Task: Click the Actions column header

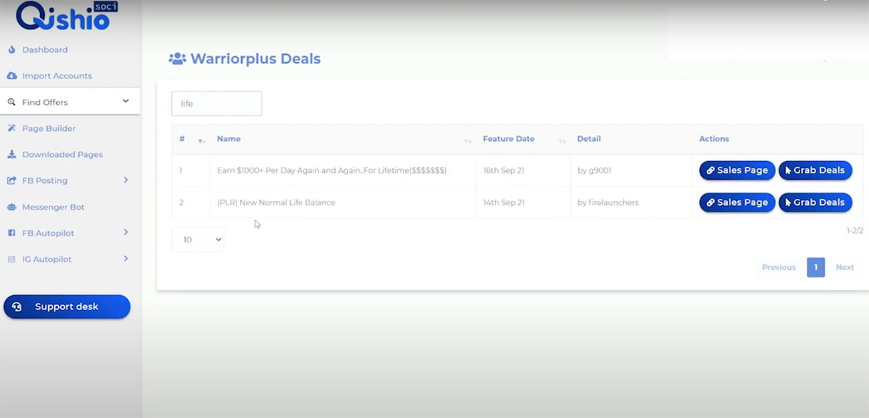Action: click(x=714, y=139)
